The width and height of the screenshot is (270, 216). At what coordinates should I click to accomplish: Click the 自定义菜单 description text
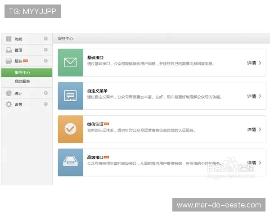[x=154, y=97]
